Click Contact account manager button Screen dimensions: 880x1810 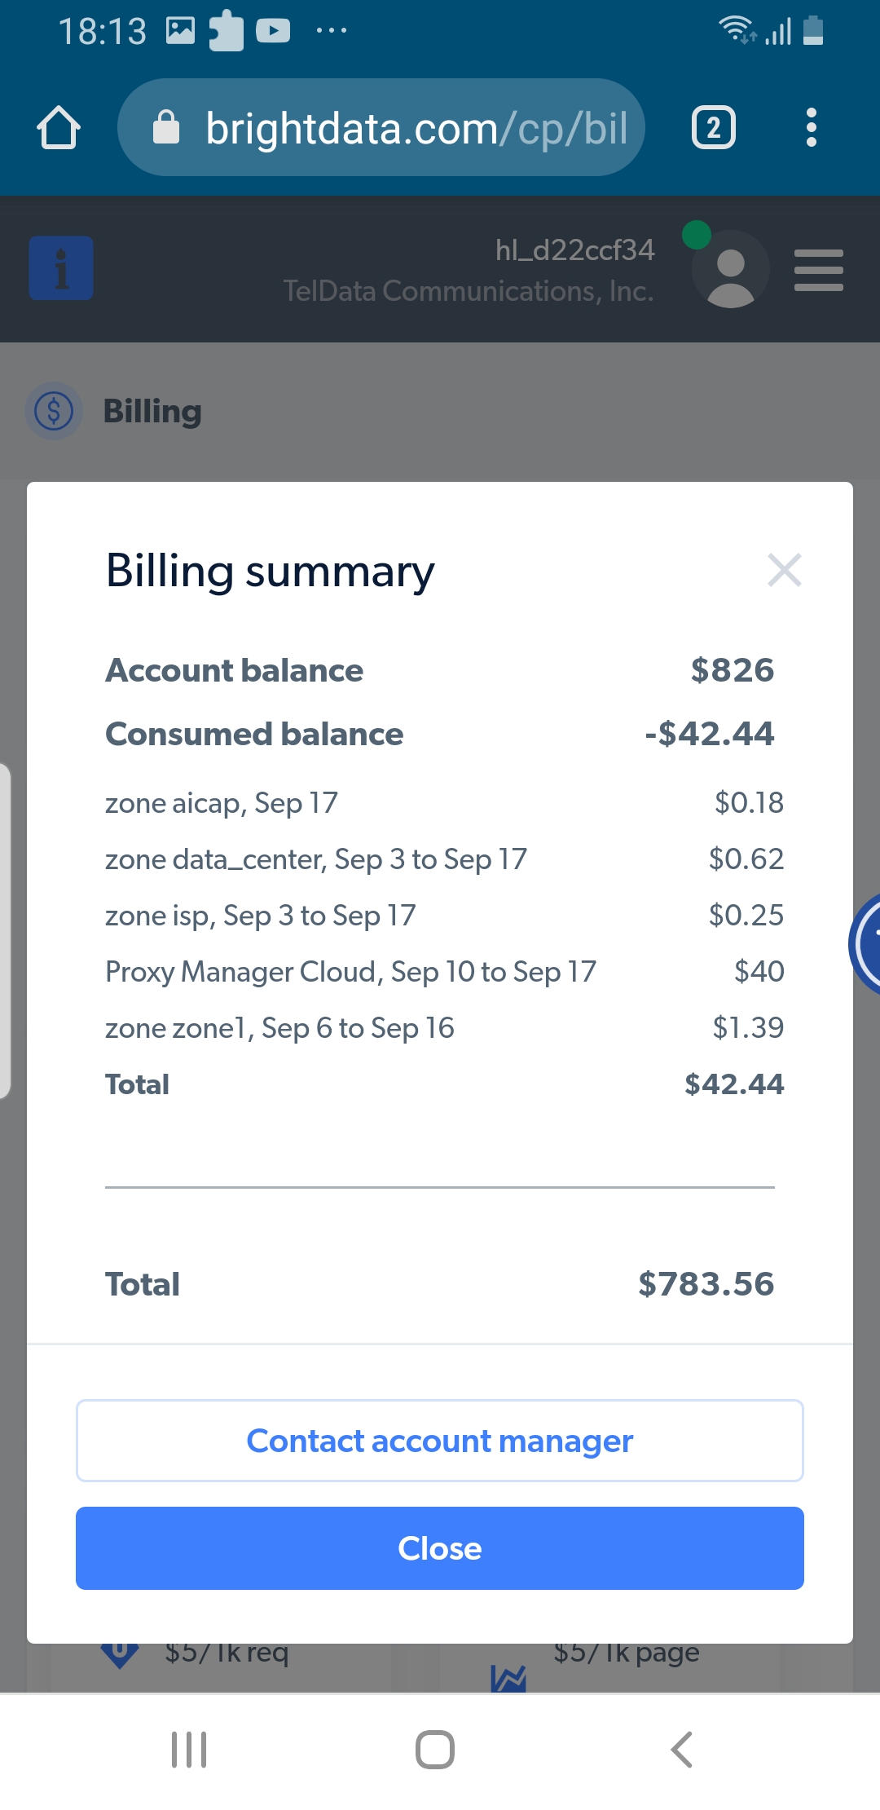pyautogui.click(x=440, y=1441)
